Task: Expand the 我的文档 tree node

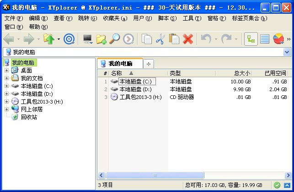Action: (6, 78)
